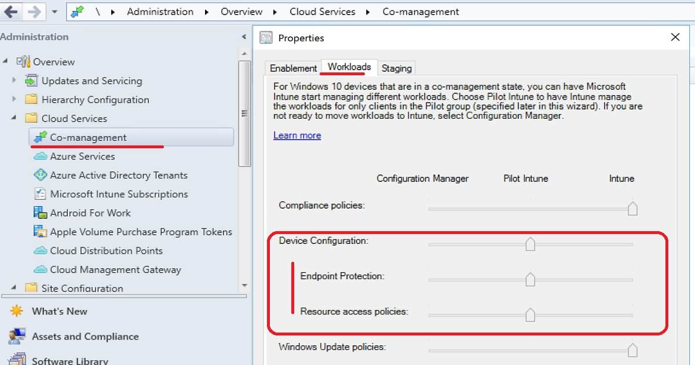Switch to the Staging tab

(397, 68)
